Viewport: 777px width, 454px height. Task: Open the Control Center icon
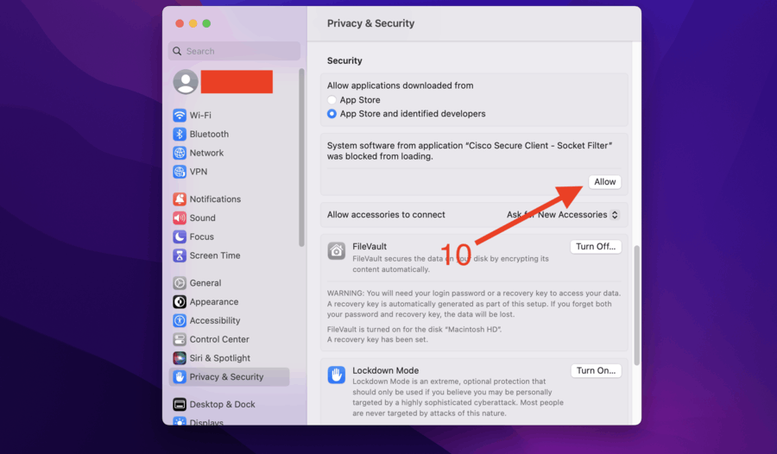[x=180, y=339]
